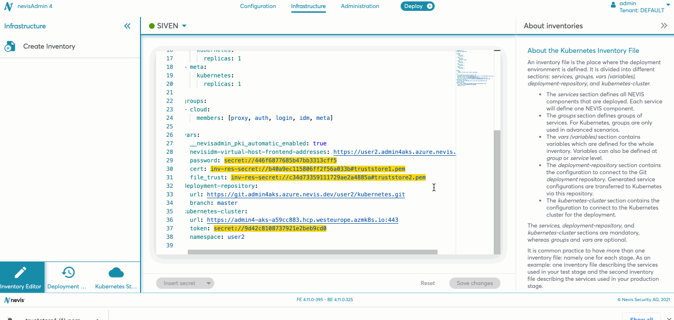Click the 'About the Kubernetes Inventory File' heading
The image size is (674, 320).
(583, 51)
